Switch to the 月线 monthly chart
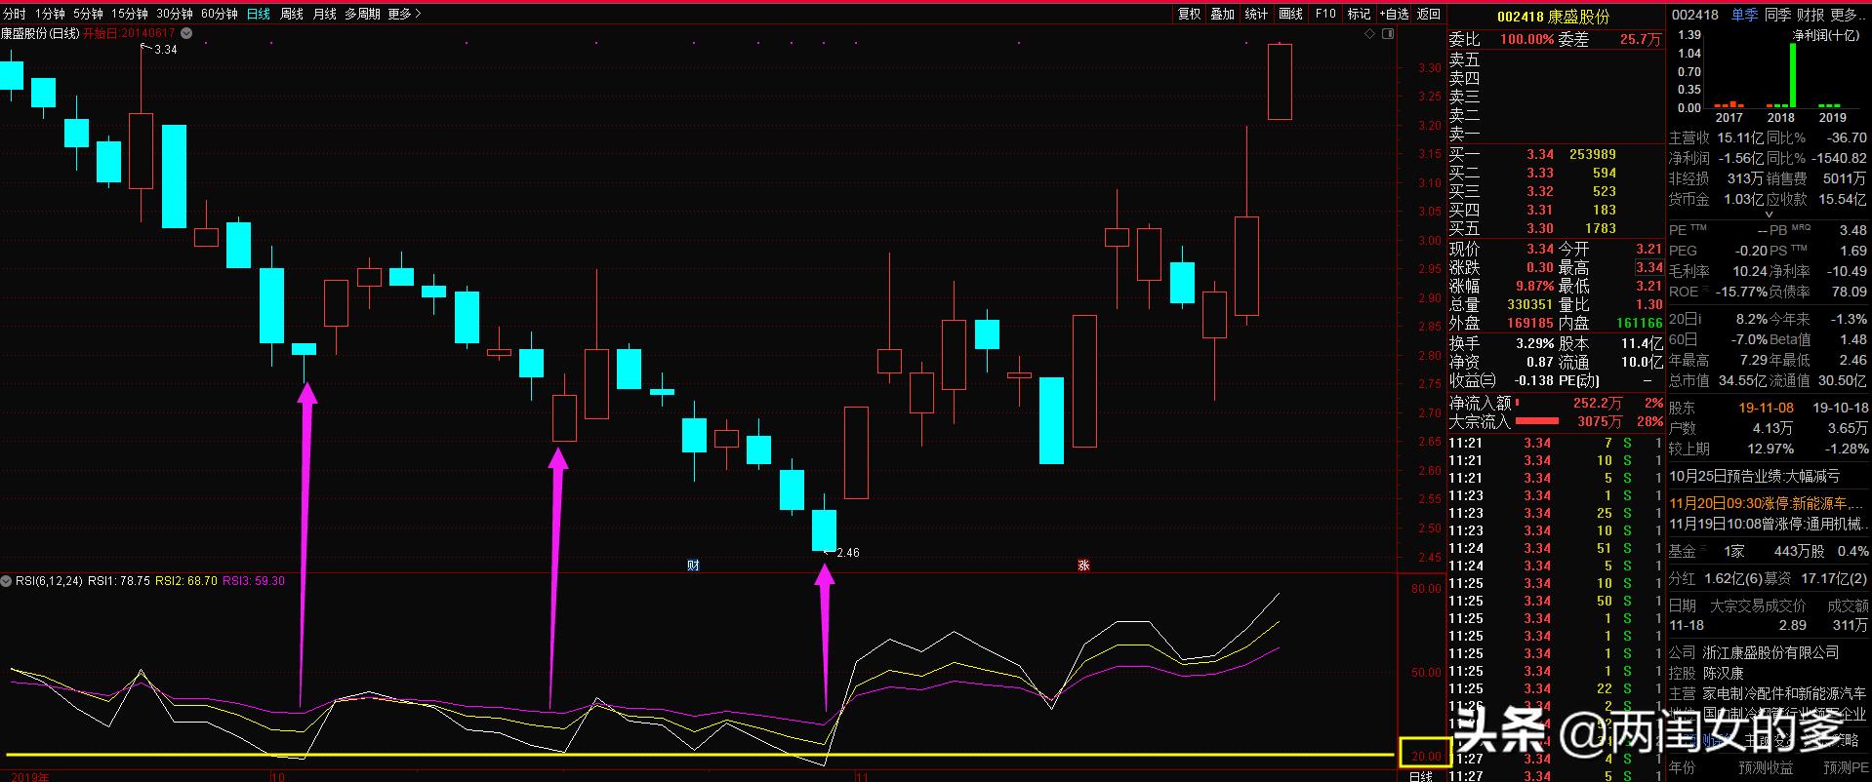The width and height of the screenshot is (1872, 782). [x=324, y=14]
